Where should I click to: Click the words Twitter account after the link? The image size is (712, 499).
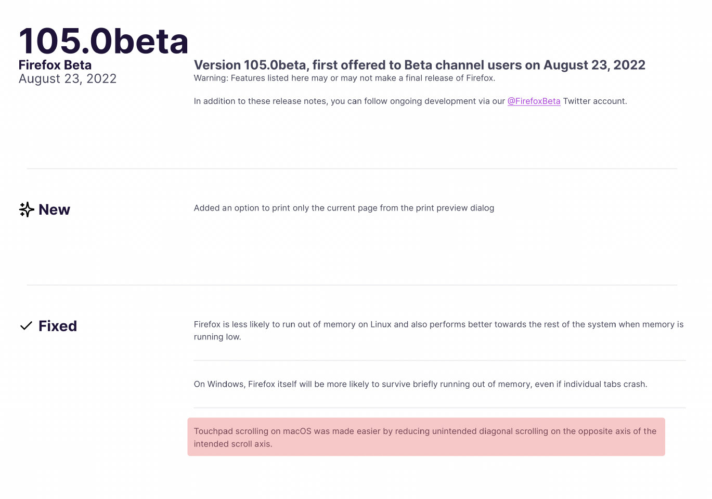click(595, 101)
